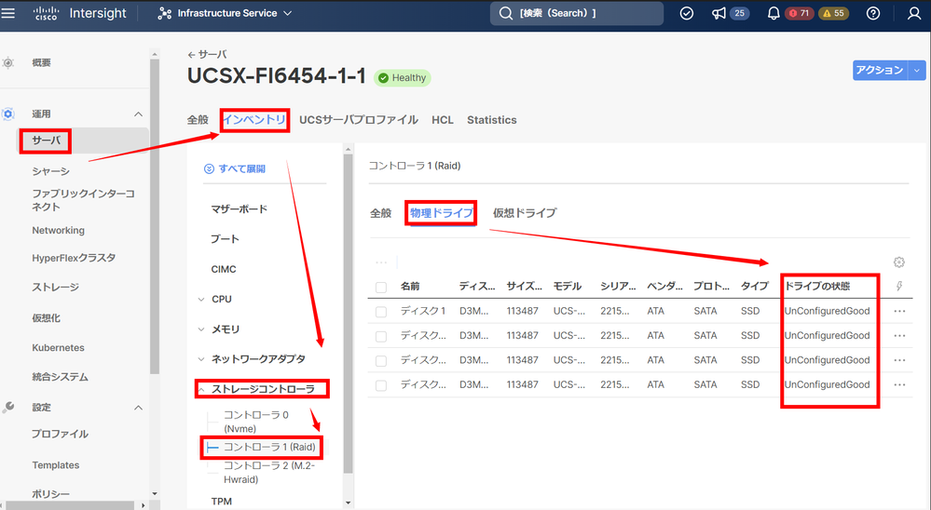Check the fourth disk row checkbox
The height and width of the screenshot is (510, 931).
[x=381, y=385]
